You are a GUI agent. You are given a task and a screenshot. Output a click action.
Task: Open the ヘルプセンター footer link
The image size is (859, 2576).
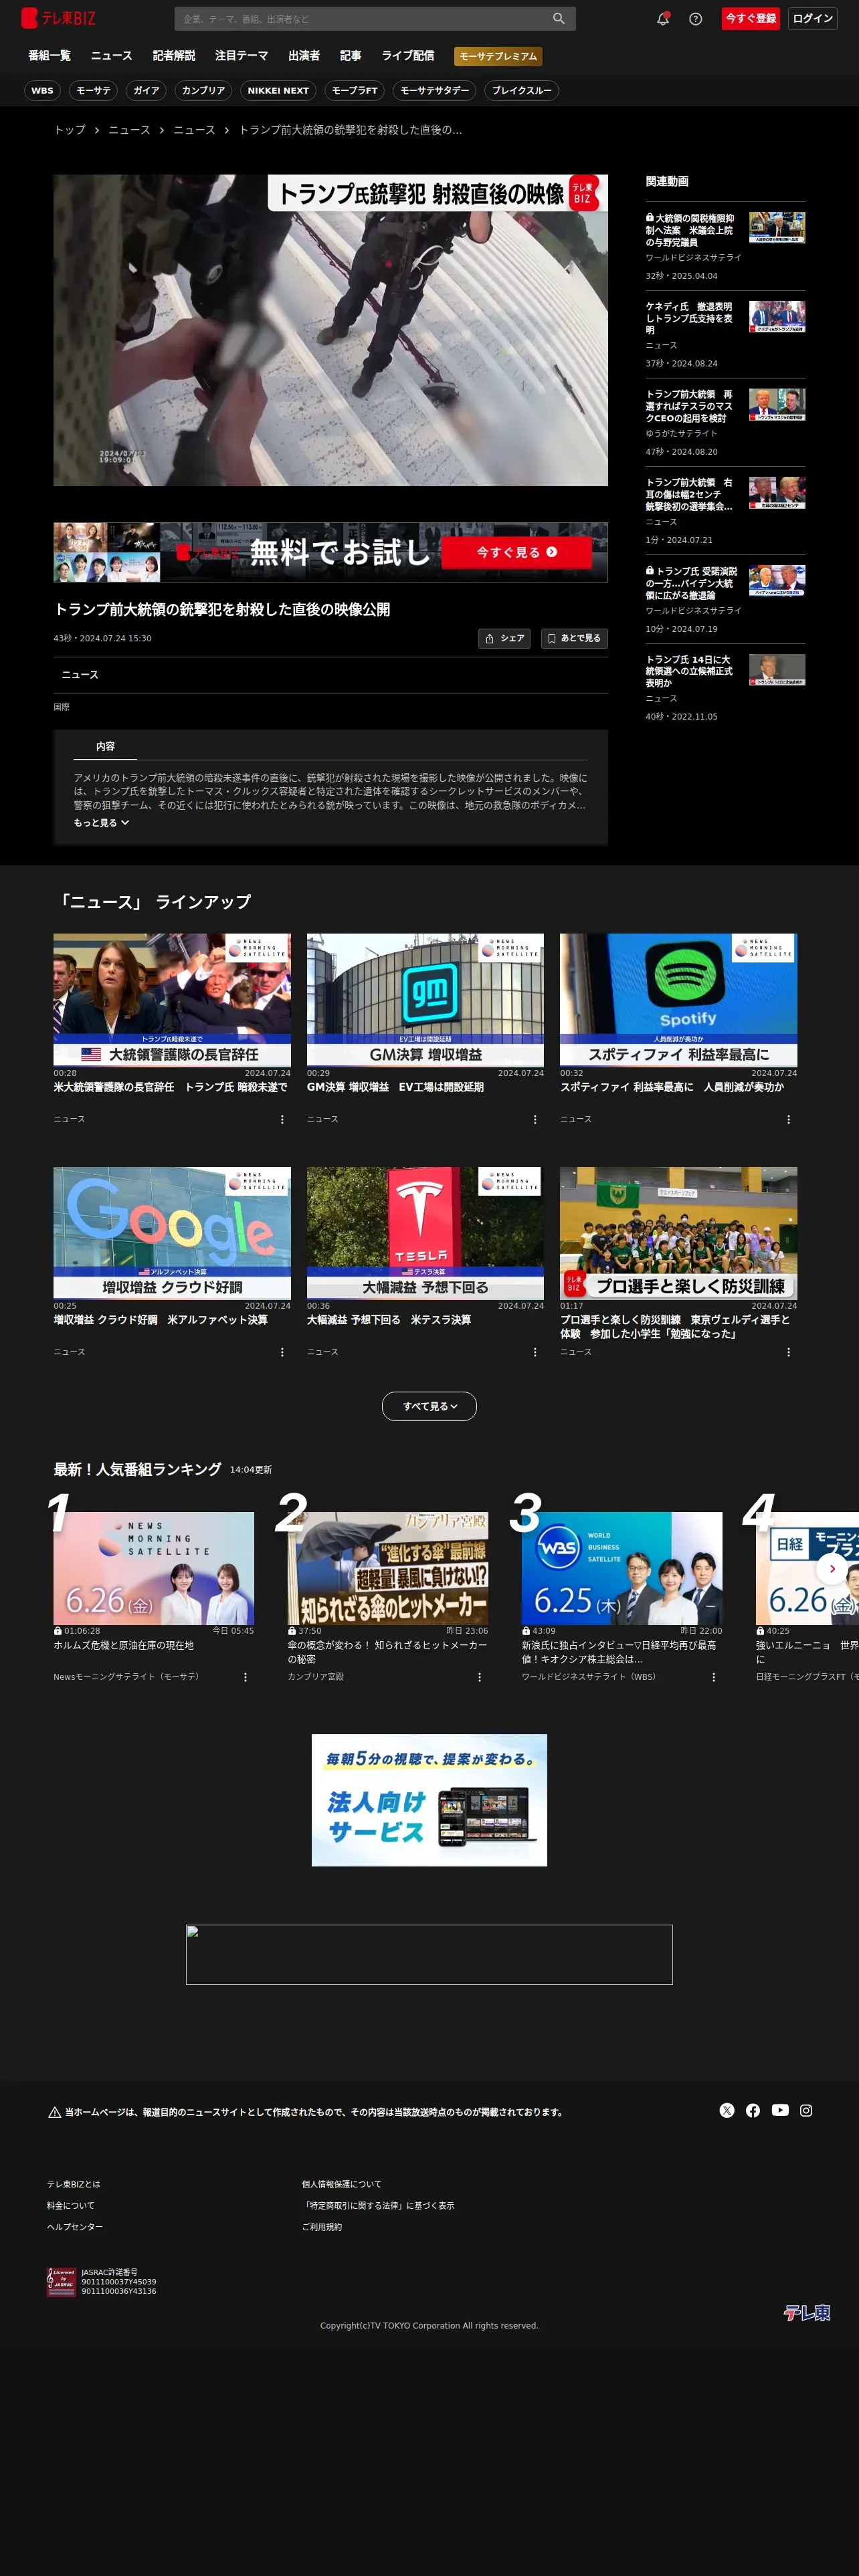point(75,2226)
